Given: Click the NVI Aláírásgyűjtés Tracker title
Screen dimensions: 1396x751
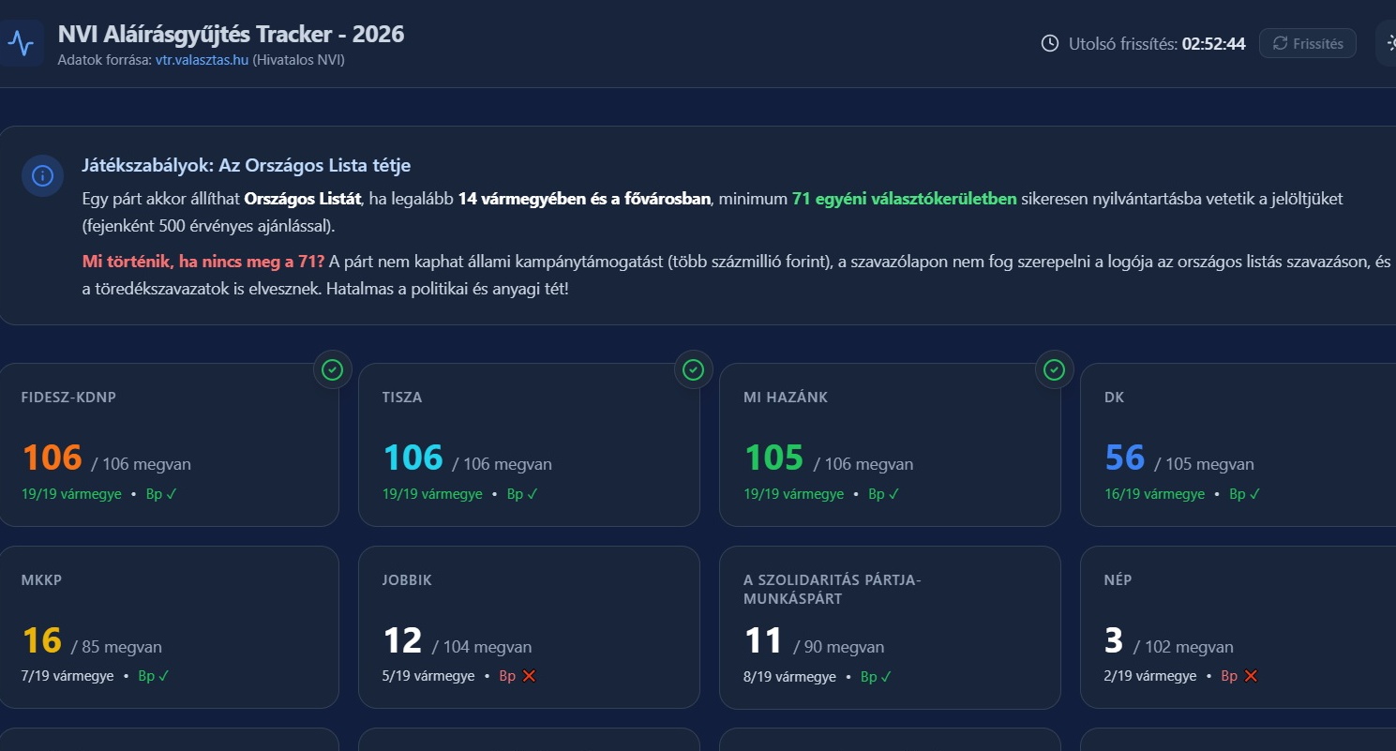Looking at the screenshot, I should coord(231,35).
